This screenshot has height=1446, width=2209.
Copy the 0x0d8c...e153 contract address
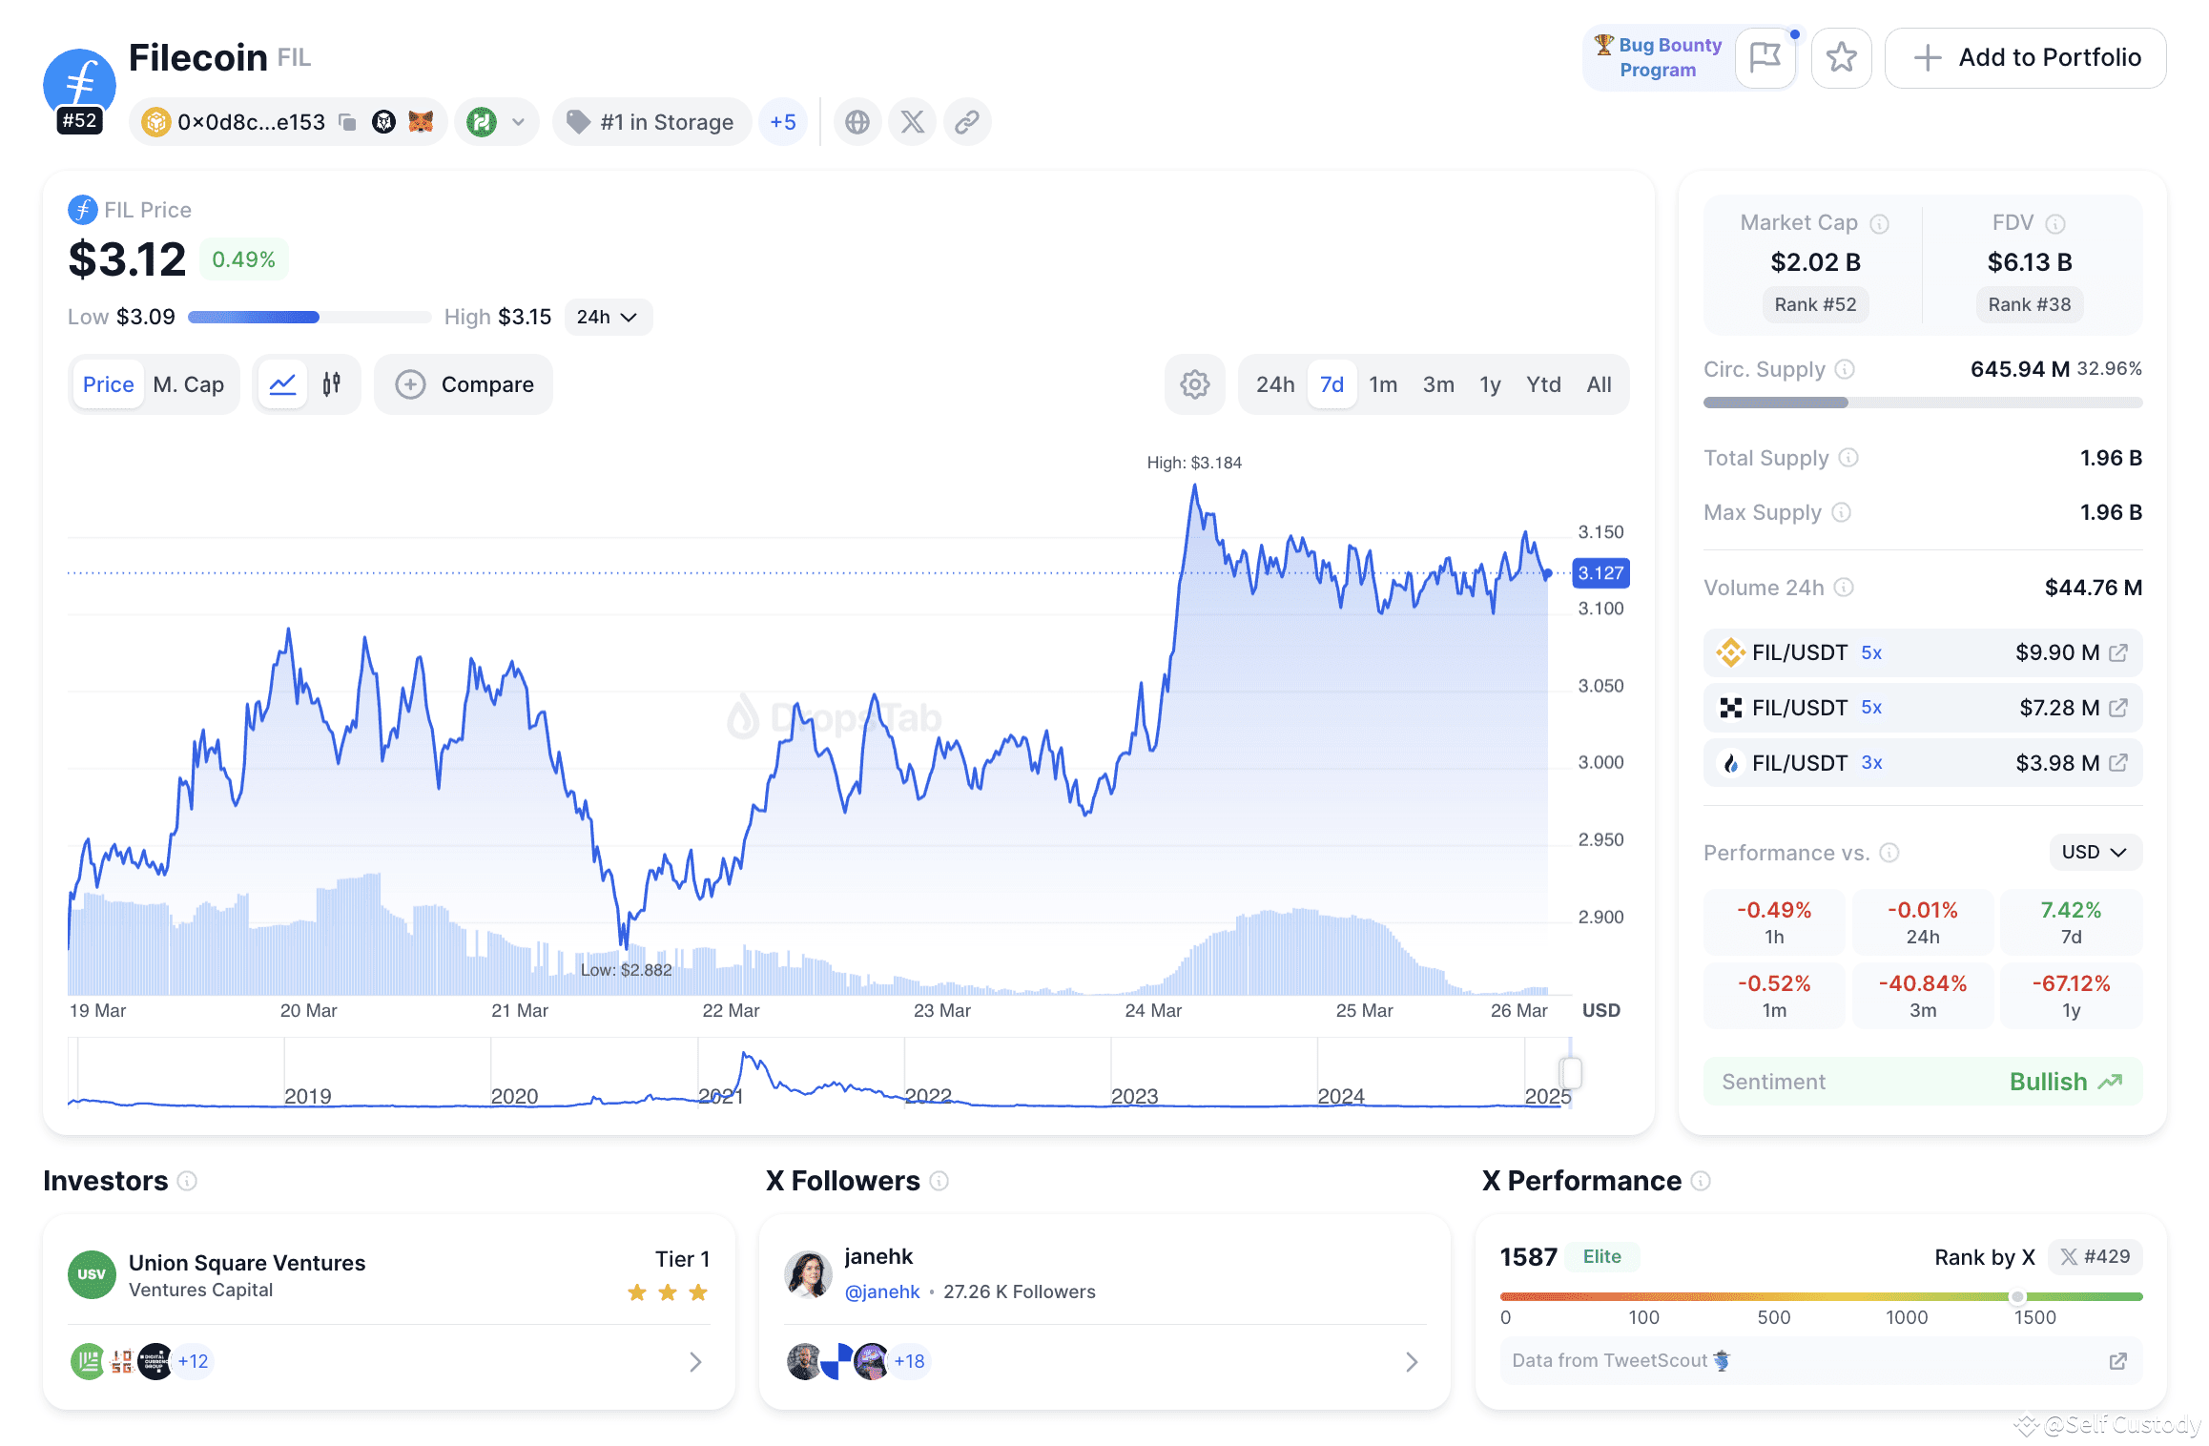point(348,122)
